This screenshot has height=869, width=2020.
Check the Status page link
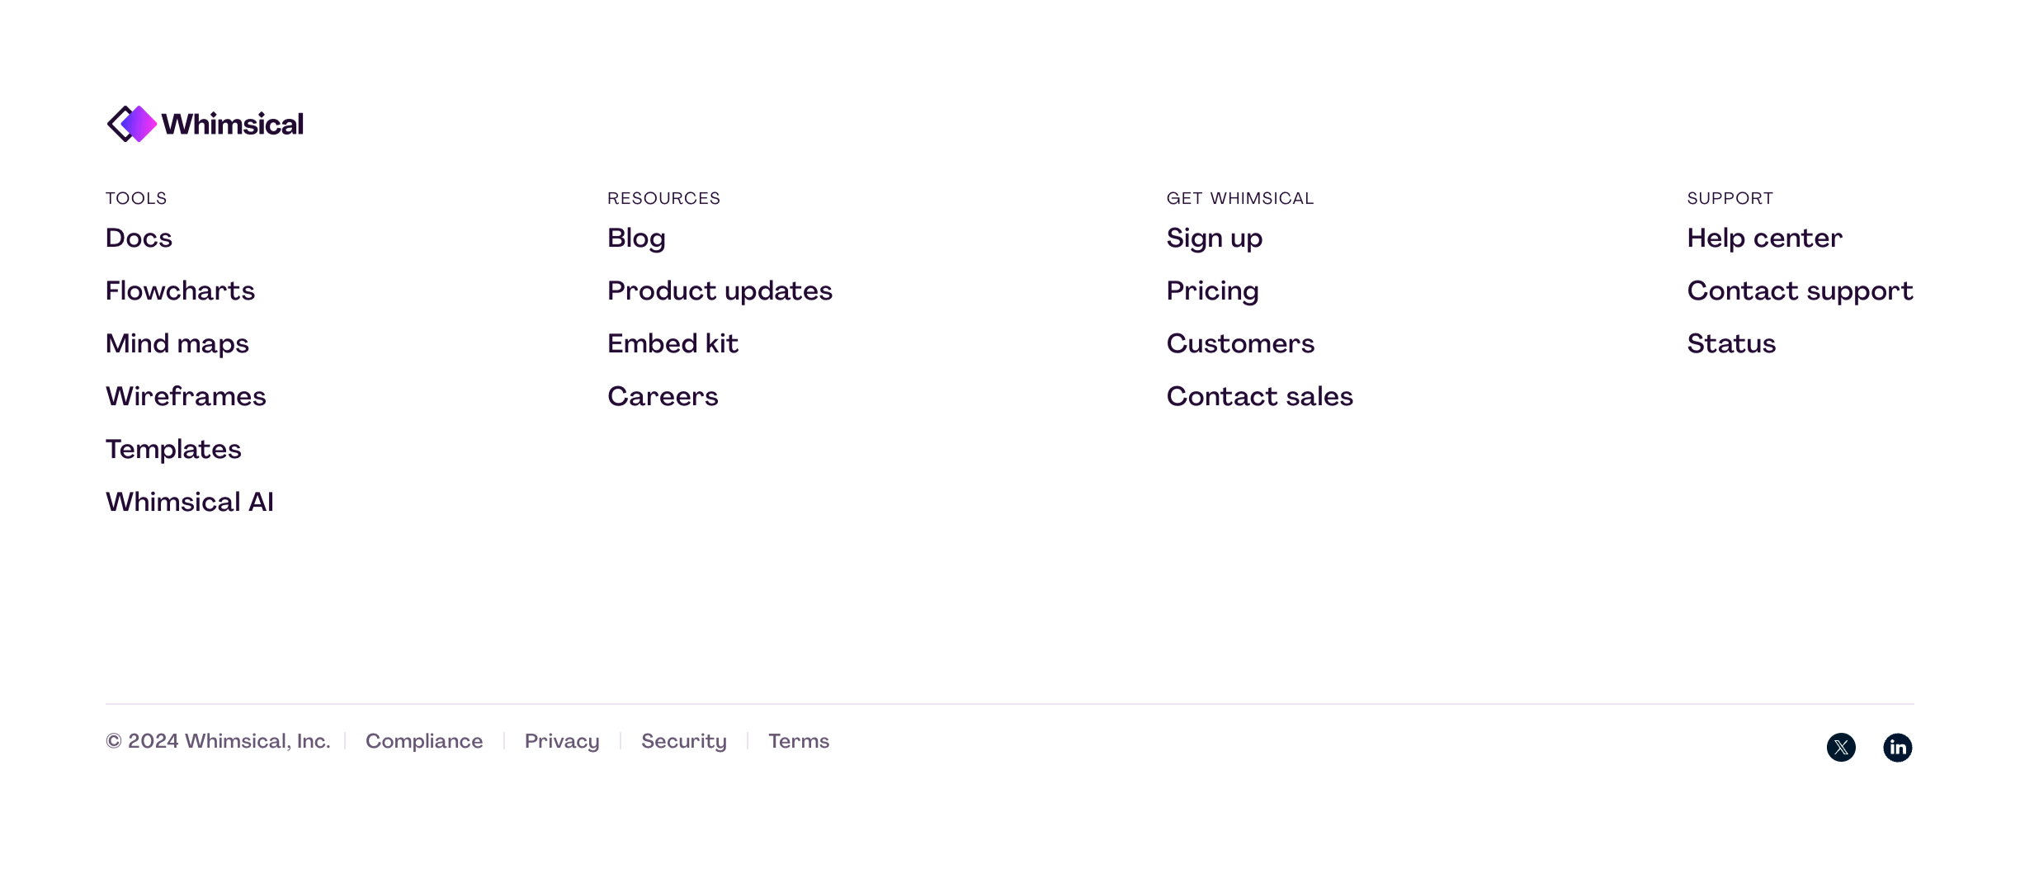click(1731, 344)
